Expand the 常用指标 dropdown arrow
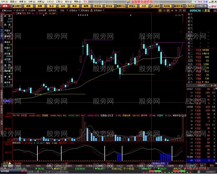 click(x=103, y=10)
